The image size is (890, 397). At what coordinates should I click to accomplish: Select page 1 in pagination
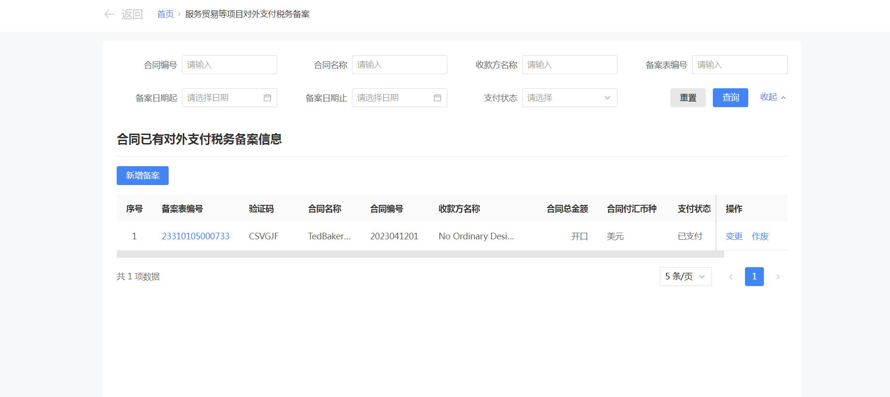[754, 277]
